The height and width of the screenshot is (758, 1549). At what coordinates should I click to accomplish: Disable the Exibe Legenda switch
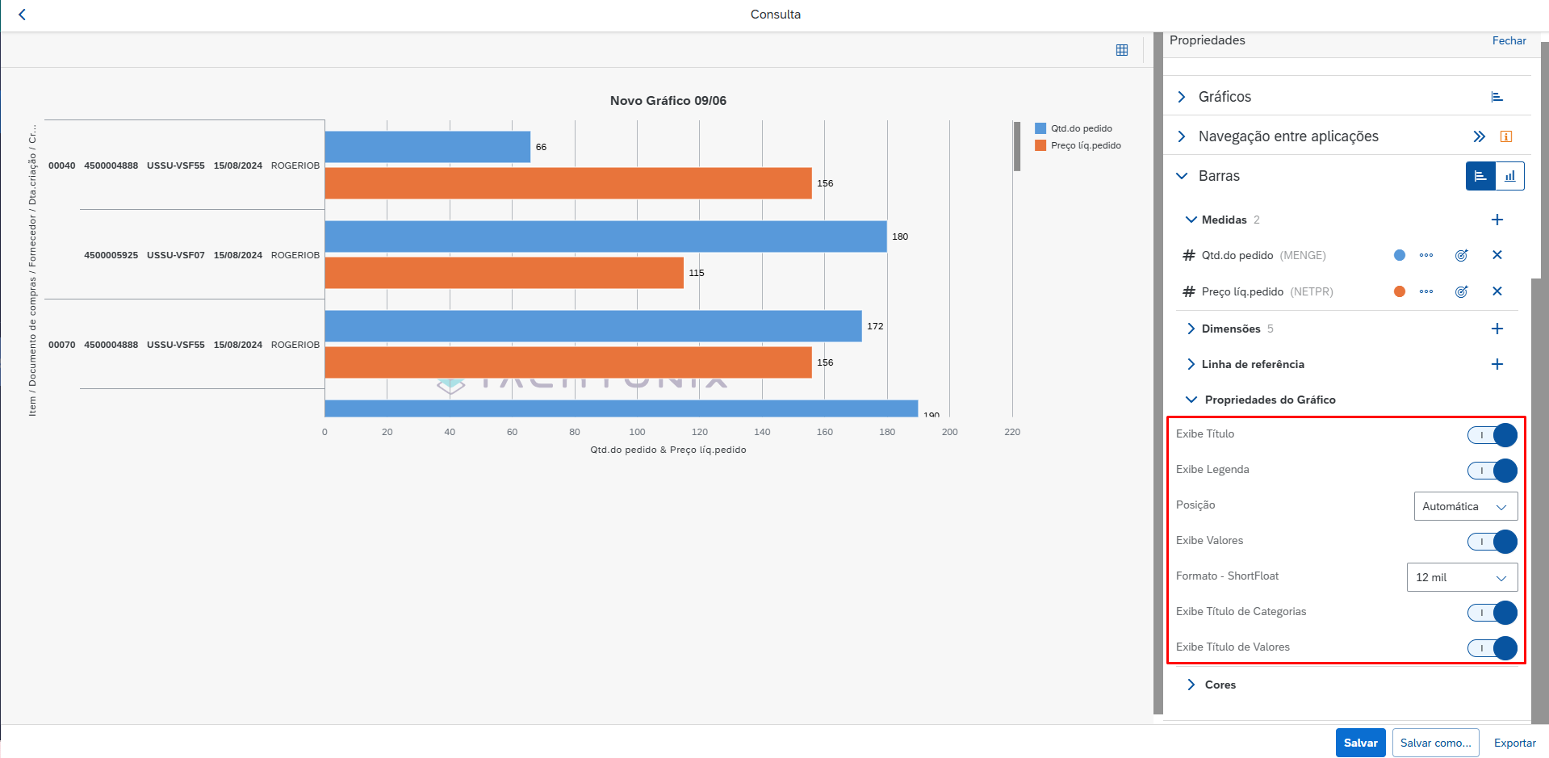pos(1492,471)
